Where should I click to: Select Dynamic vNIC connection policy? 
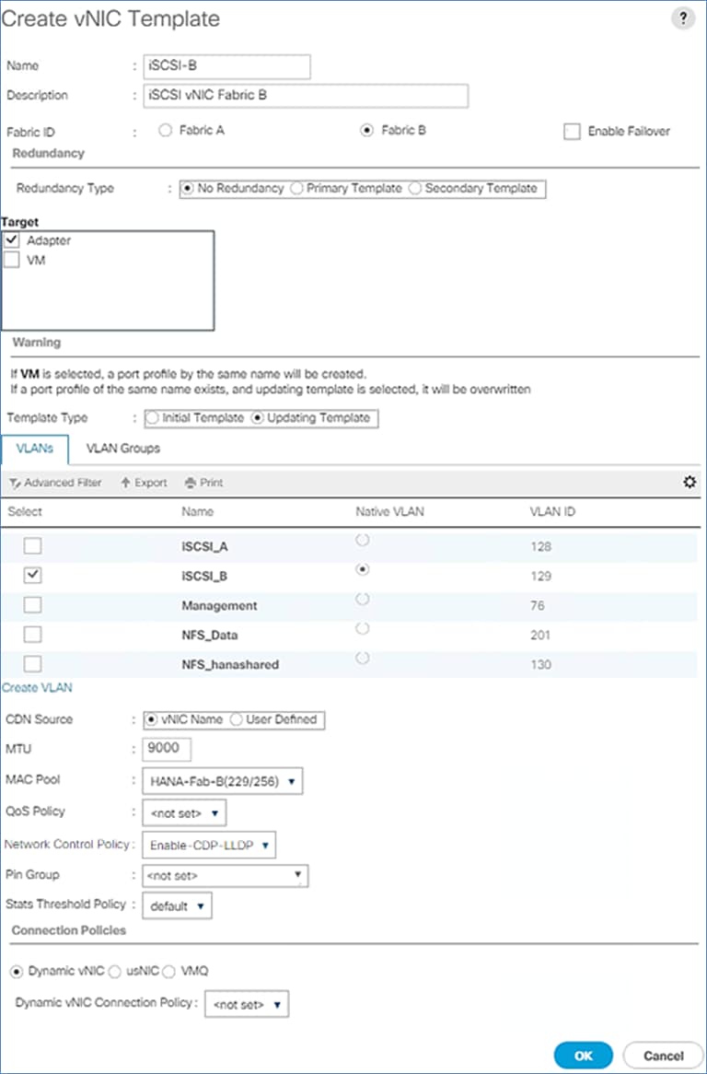coord(16,971)
